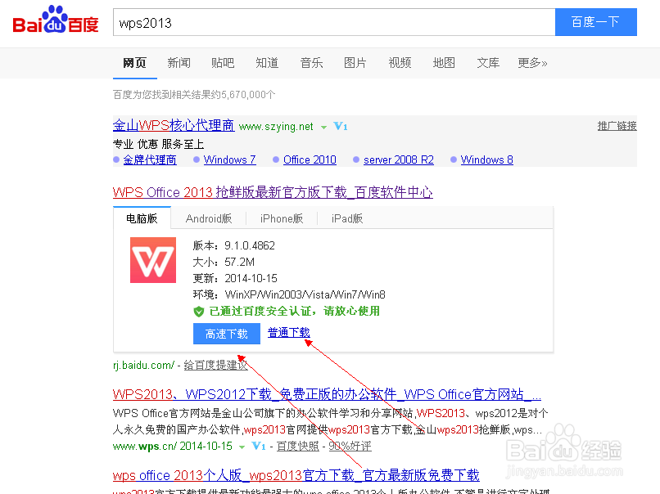Open the 文库 tab
The width and height of the screenshot is (660, 494).
click(x=488, y=63)
